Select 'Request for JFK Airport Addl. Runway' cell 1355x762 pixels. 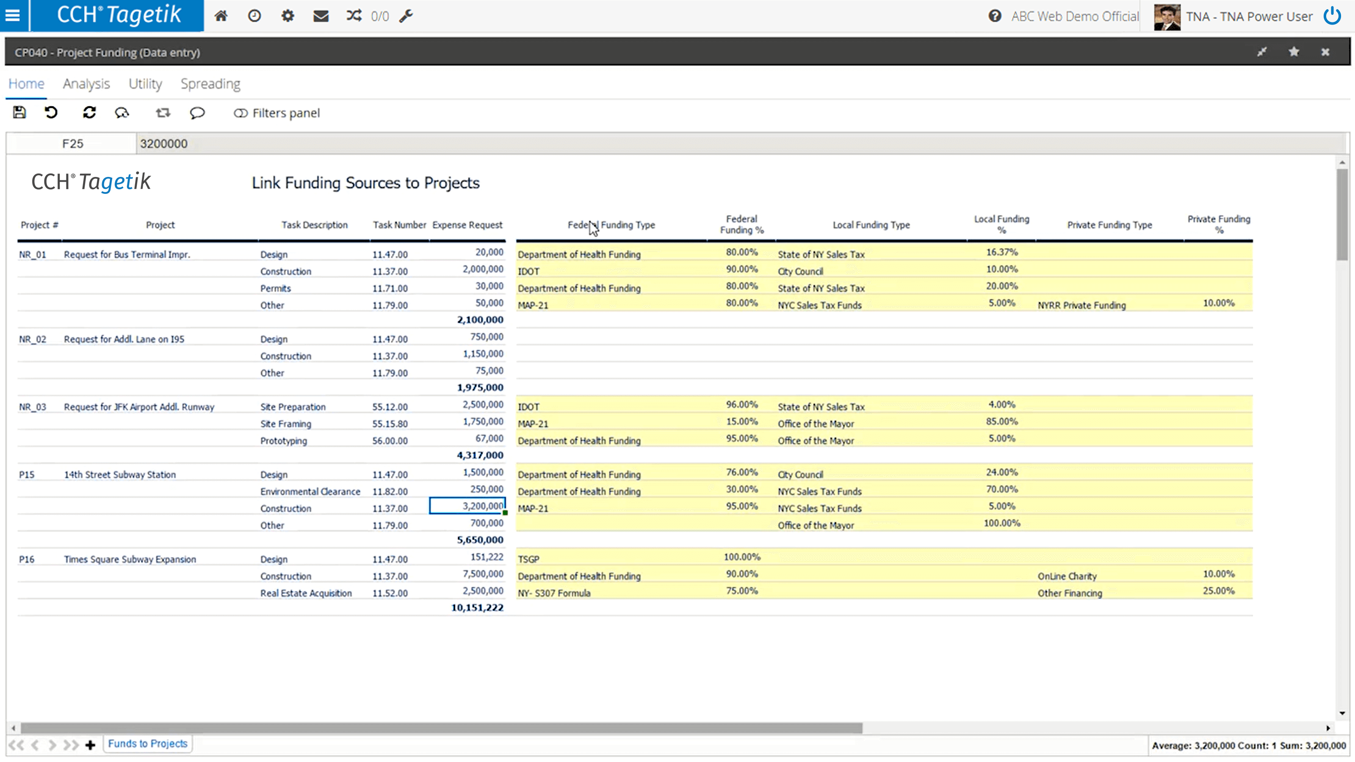(139, 407)
